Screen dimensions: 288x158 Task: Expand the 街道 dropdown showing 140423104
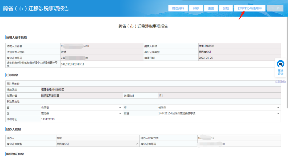219,113
